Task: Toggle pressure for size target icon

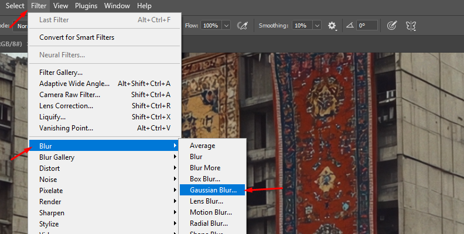Action: (392, 26)
